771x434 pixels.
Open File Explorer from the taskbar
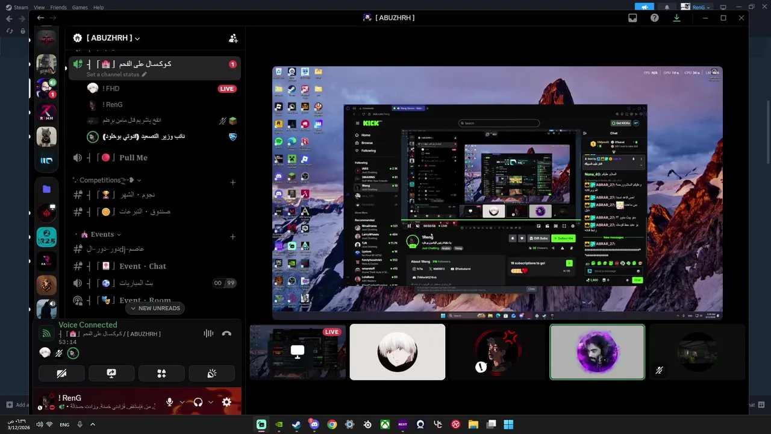473,424
